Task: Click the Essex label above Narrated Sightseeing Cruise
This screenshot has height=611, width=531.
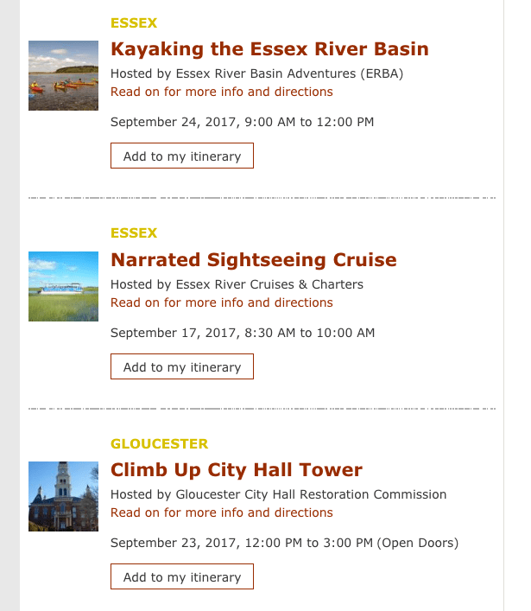Action: coord(134,233)
